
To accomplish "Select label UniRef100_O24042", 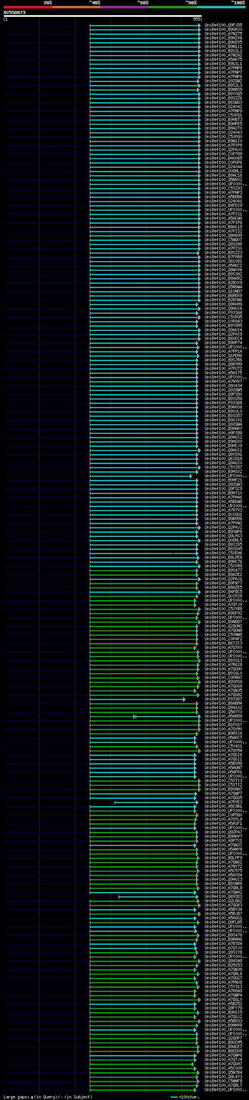I will (x=223, y=107).
